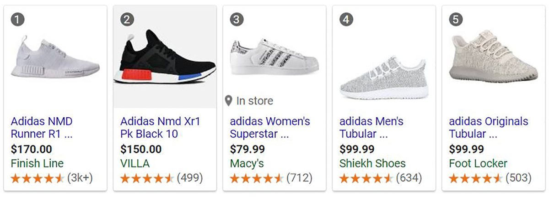Visit the Shiekh Shoes store link
The height and width of the screenshot is (198, 549).
coord(372,163)
